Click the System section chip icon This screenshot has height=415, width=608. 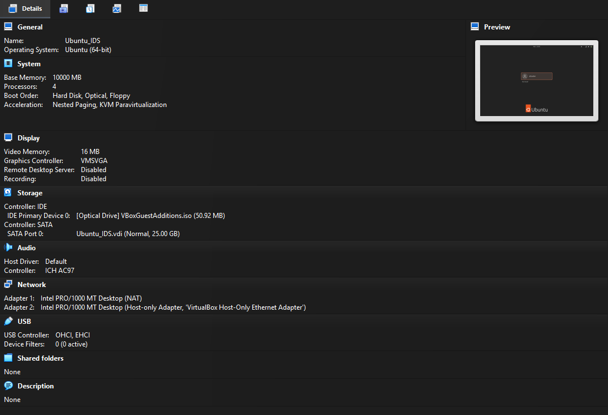coord(8,63)
